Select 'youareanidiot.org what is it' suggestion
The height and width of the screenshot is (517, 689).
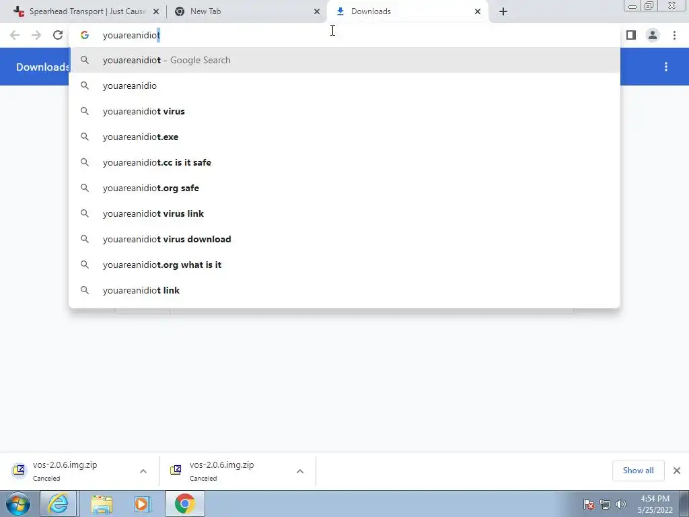coord(344,265)
